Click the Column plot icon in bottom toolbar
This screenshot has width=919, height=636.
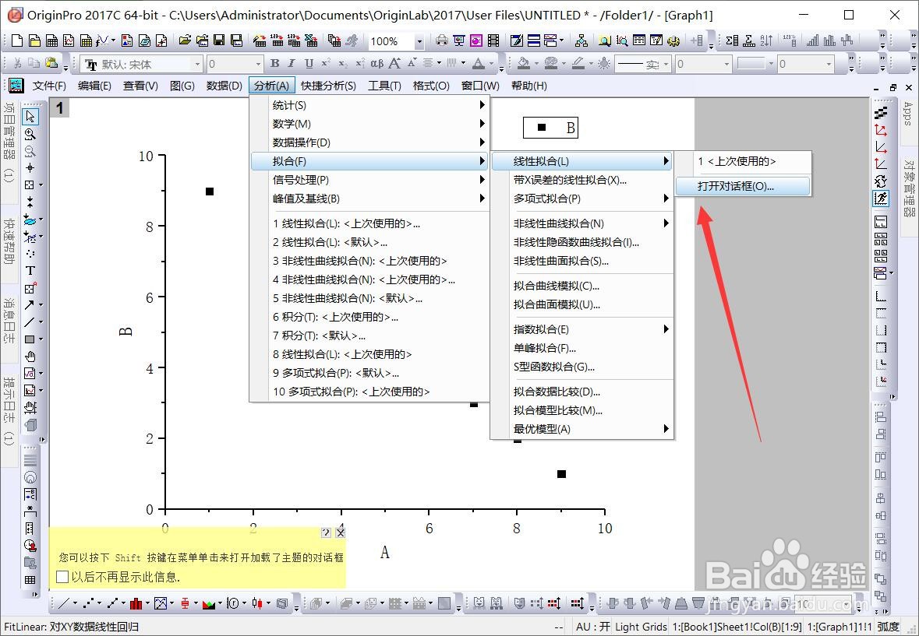click(136, 603)
